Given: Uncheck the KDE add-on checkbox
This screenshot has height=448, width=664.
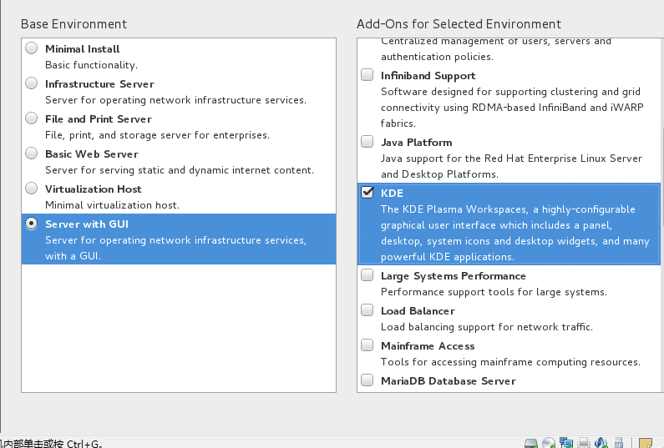Looking at the screenshot, I should 367,193.
